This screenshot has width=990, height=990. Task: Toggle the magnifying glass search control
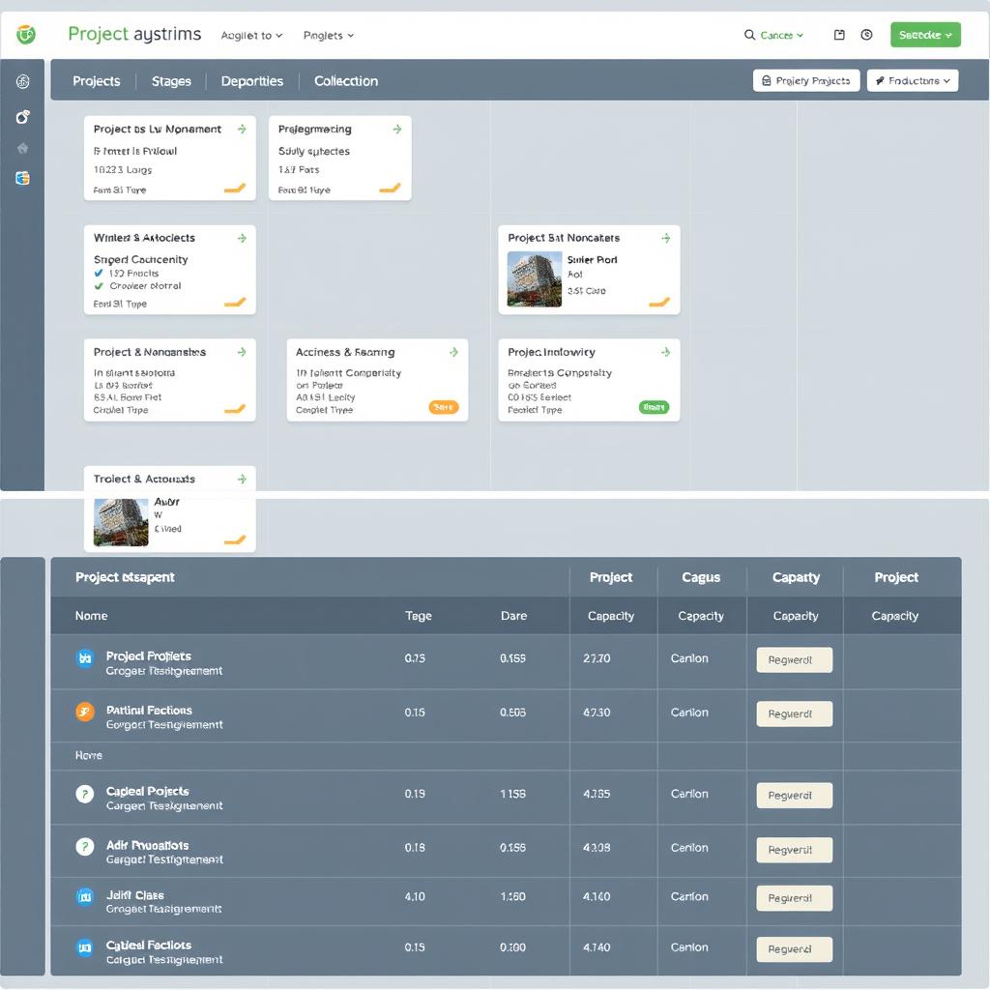[751, 33]
